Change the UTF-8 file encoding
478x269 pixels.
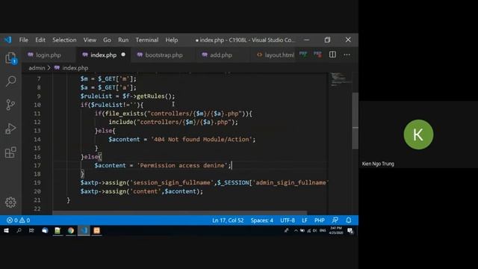(x=288, y=220)
